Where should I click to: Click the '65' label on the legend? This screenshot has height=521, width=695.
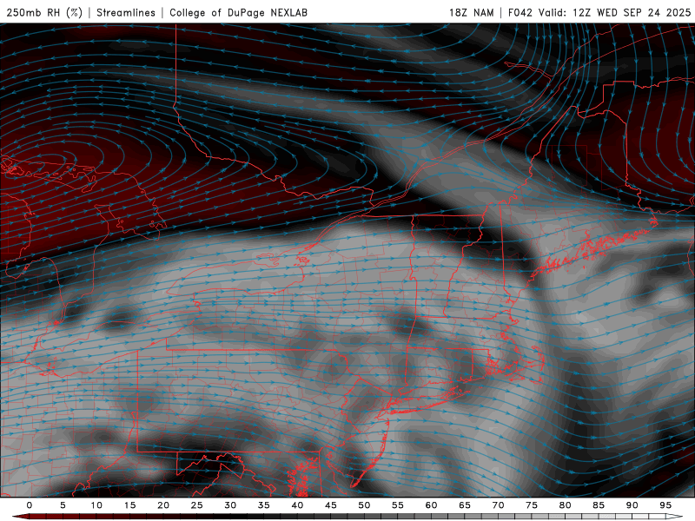[465, 505]
